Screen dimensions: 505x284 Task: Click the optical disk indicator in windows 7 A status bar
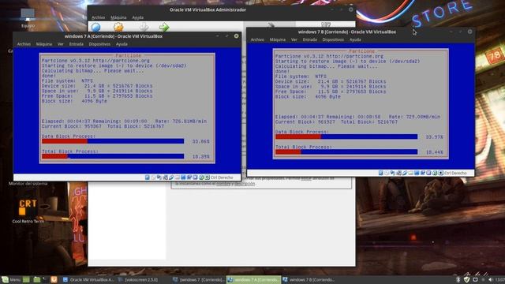(x=153, y=177)
